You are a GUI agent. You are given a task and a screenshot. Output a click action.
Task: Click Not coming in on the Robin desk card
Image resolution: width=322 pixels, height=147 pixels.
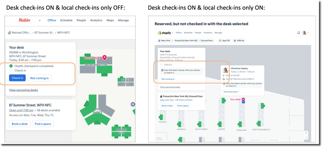tap(39, 78)
